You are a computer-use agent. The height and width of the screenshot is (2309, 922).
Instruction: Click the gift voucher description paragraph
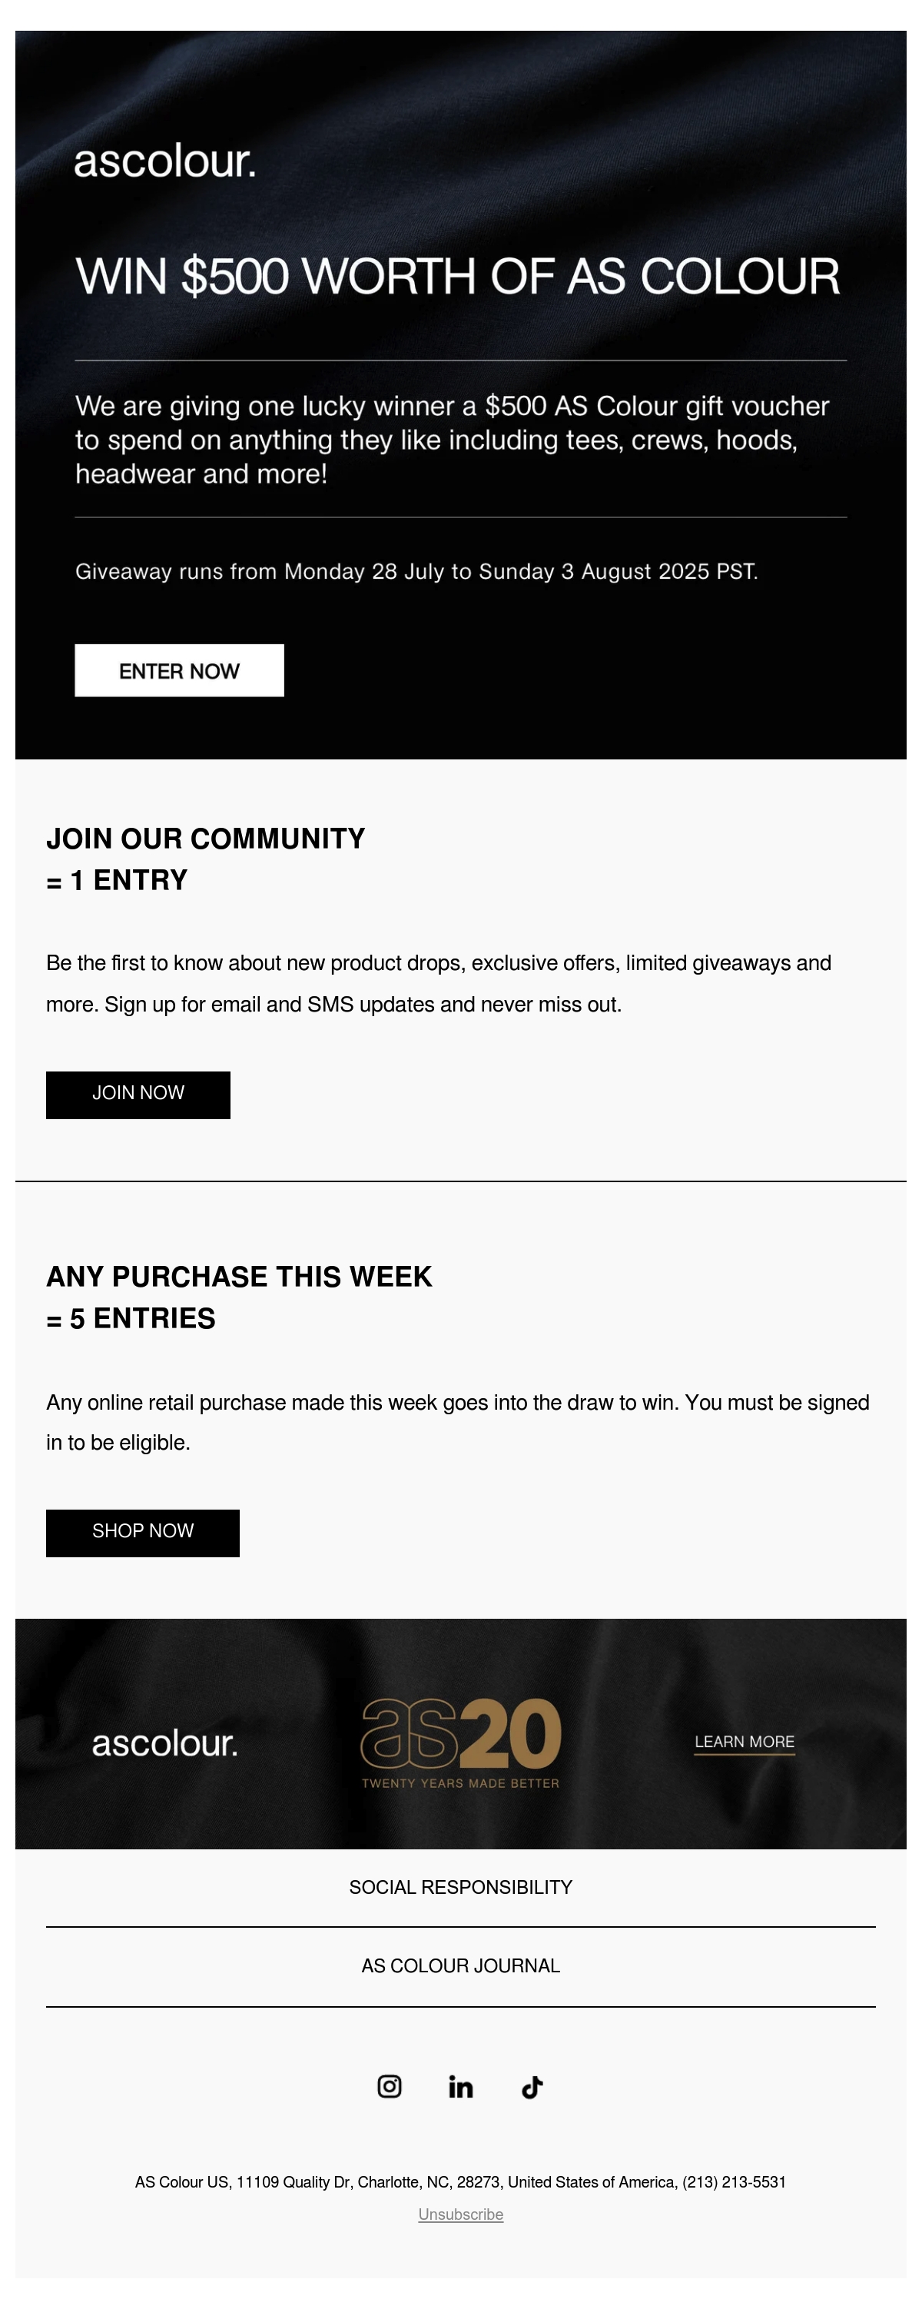(x=453, y=439)
